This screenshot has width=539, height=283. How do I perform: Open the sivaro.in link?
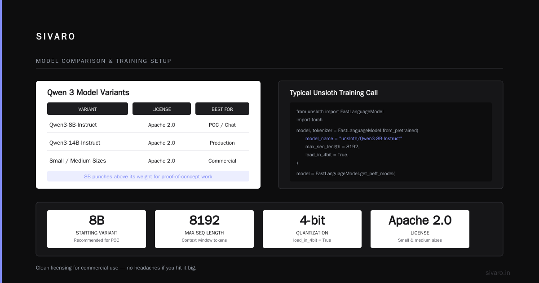pyautogui.click(x=498, y=273)
